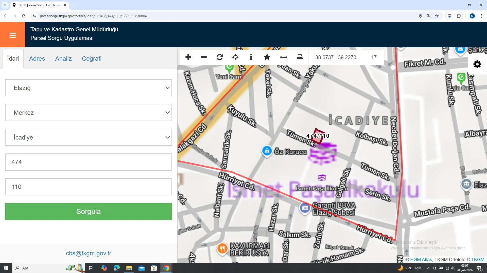Open browser zoom magnifier icon
Image resolution: width=487 pixels, height=273 pixels.
click(x=429, y=16)
